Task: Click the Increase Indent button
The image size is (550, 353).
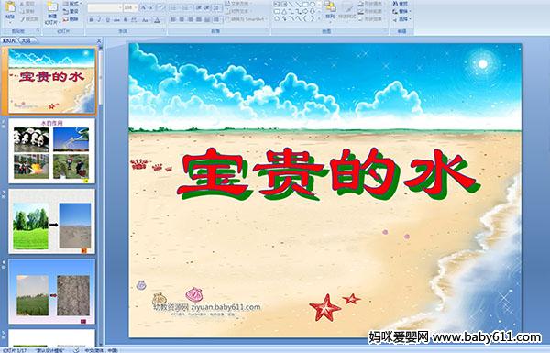Action: click(x=207, y=7)
